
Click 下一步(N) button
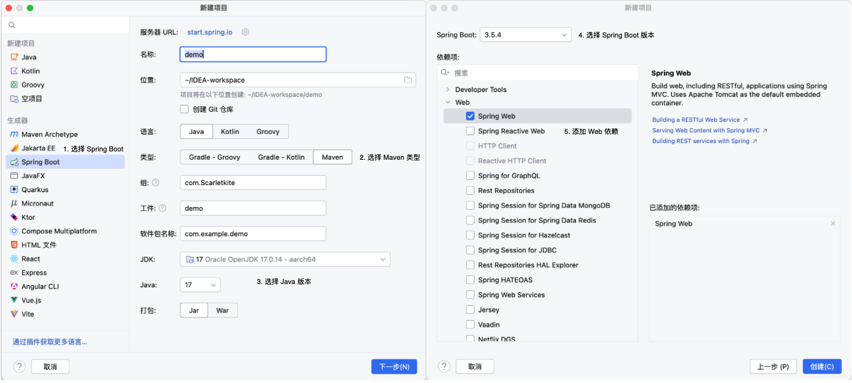pos(394,367)
